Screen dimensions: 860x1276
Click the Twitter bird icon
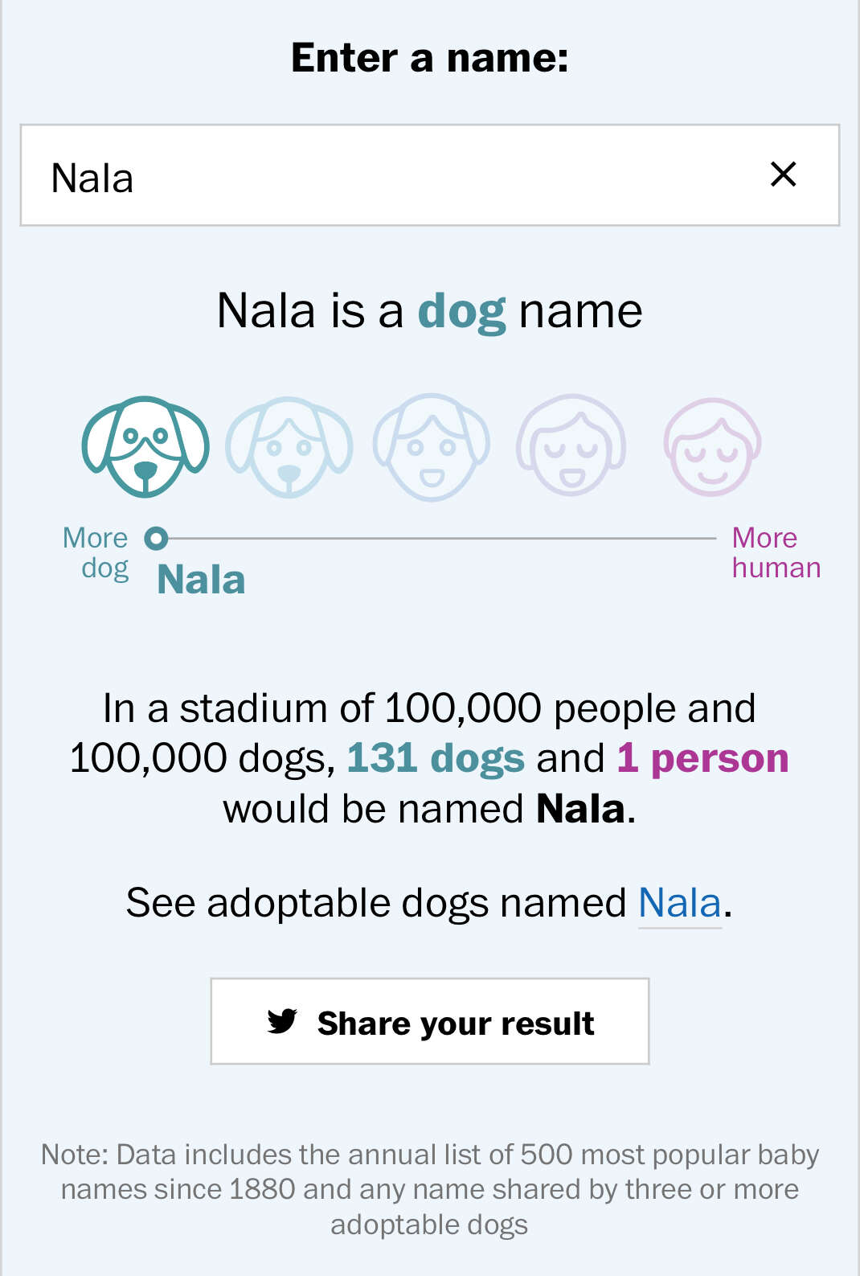click(x=282, y=1021)
